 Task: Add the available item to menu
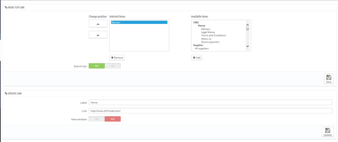196,58
